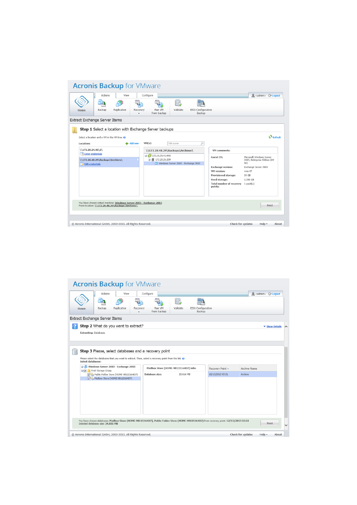Open Configure tab in the Step 1 window
Screen dimensions: 357x505
point(147,95)
